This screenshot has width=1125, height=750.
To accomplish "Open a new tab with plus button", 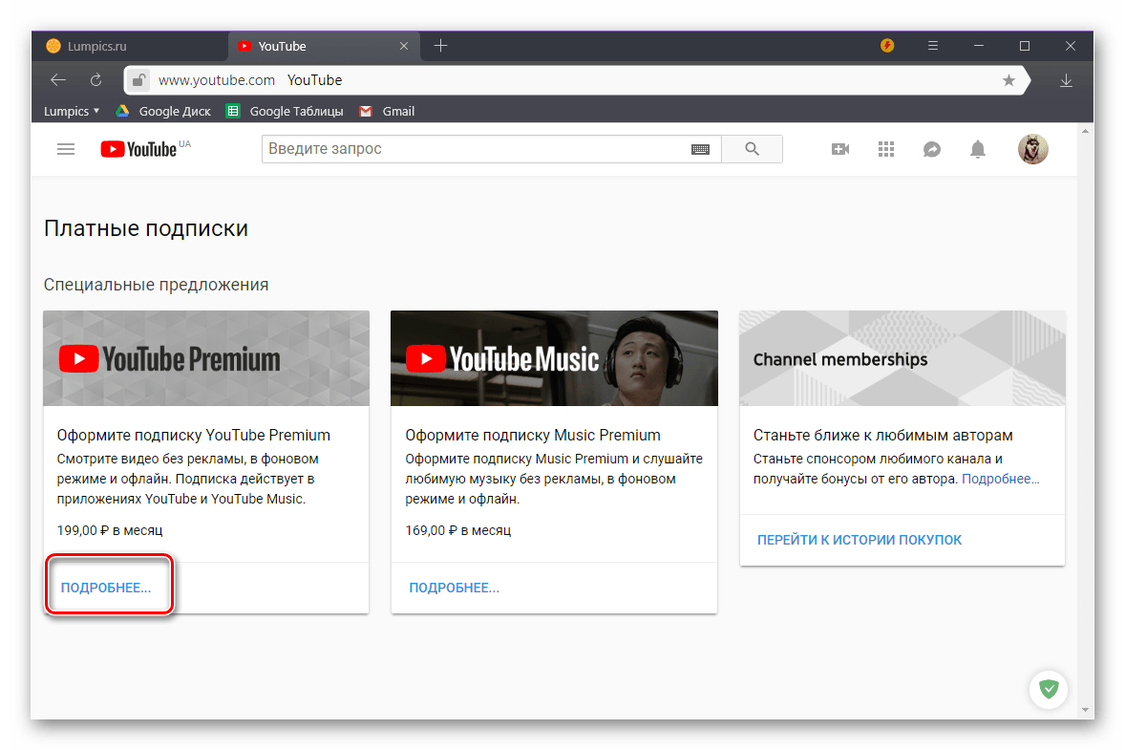I will point(440,46).
